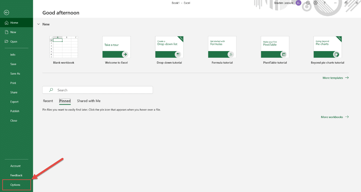Click the Search input field

tap(98, 90)
